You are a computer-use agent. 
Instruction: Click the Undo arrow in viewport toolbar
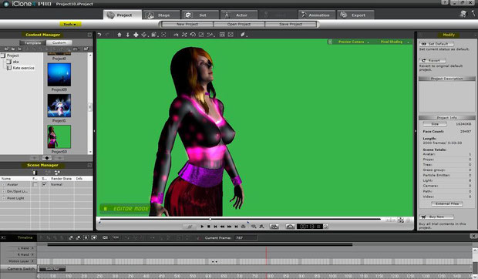(x=99, y=35)
